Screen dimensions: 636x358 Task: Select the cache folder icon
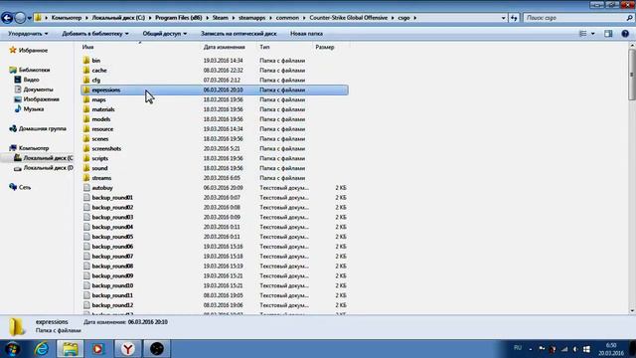(86, 70)
